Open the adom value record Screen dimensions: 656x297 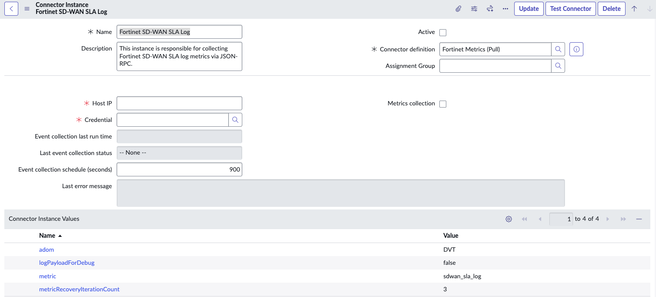[47, 250]
